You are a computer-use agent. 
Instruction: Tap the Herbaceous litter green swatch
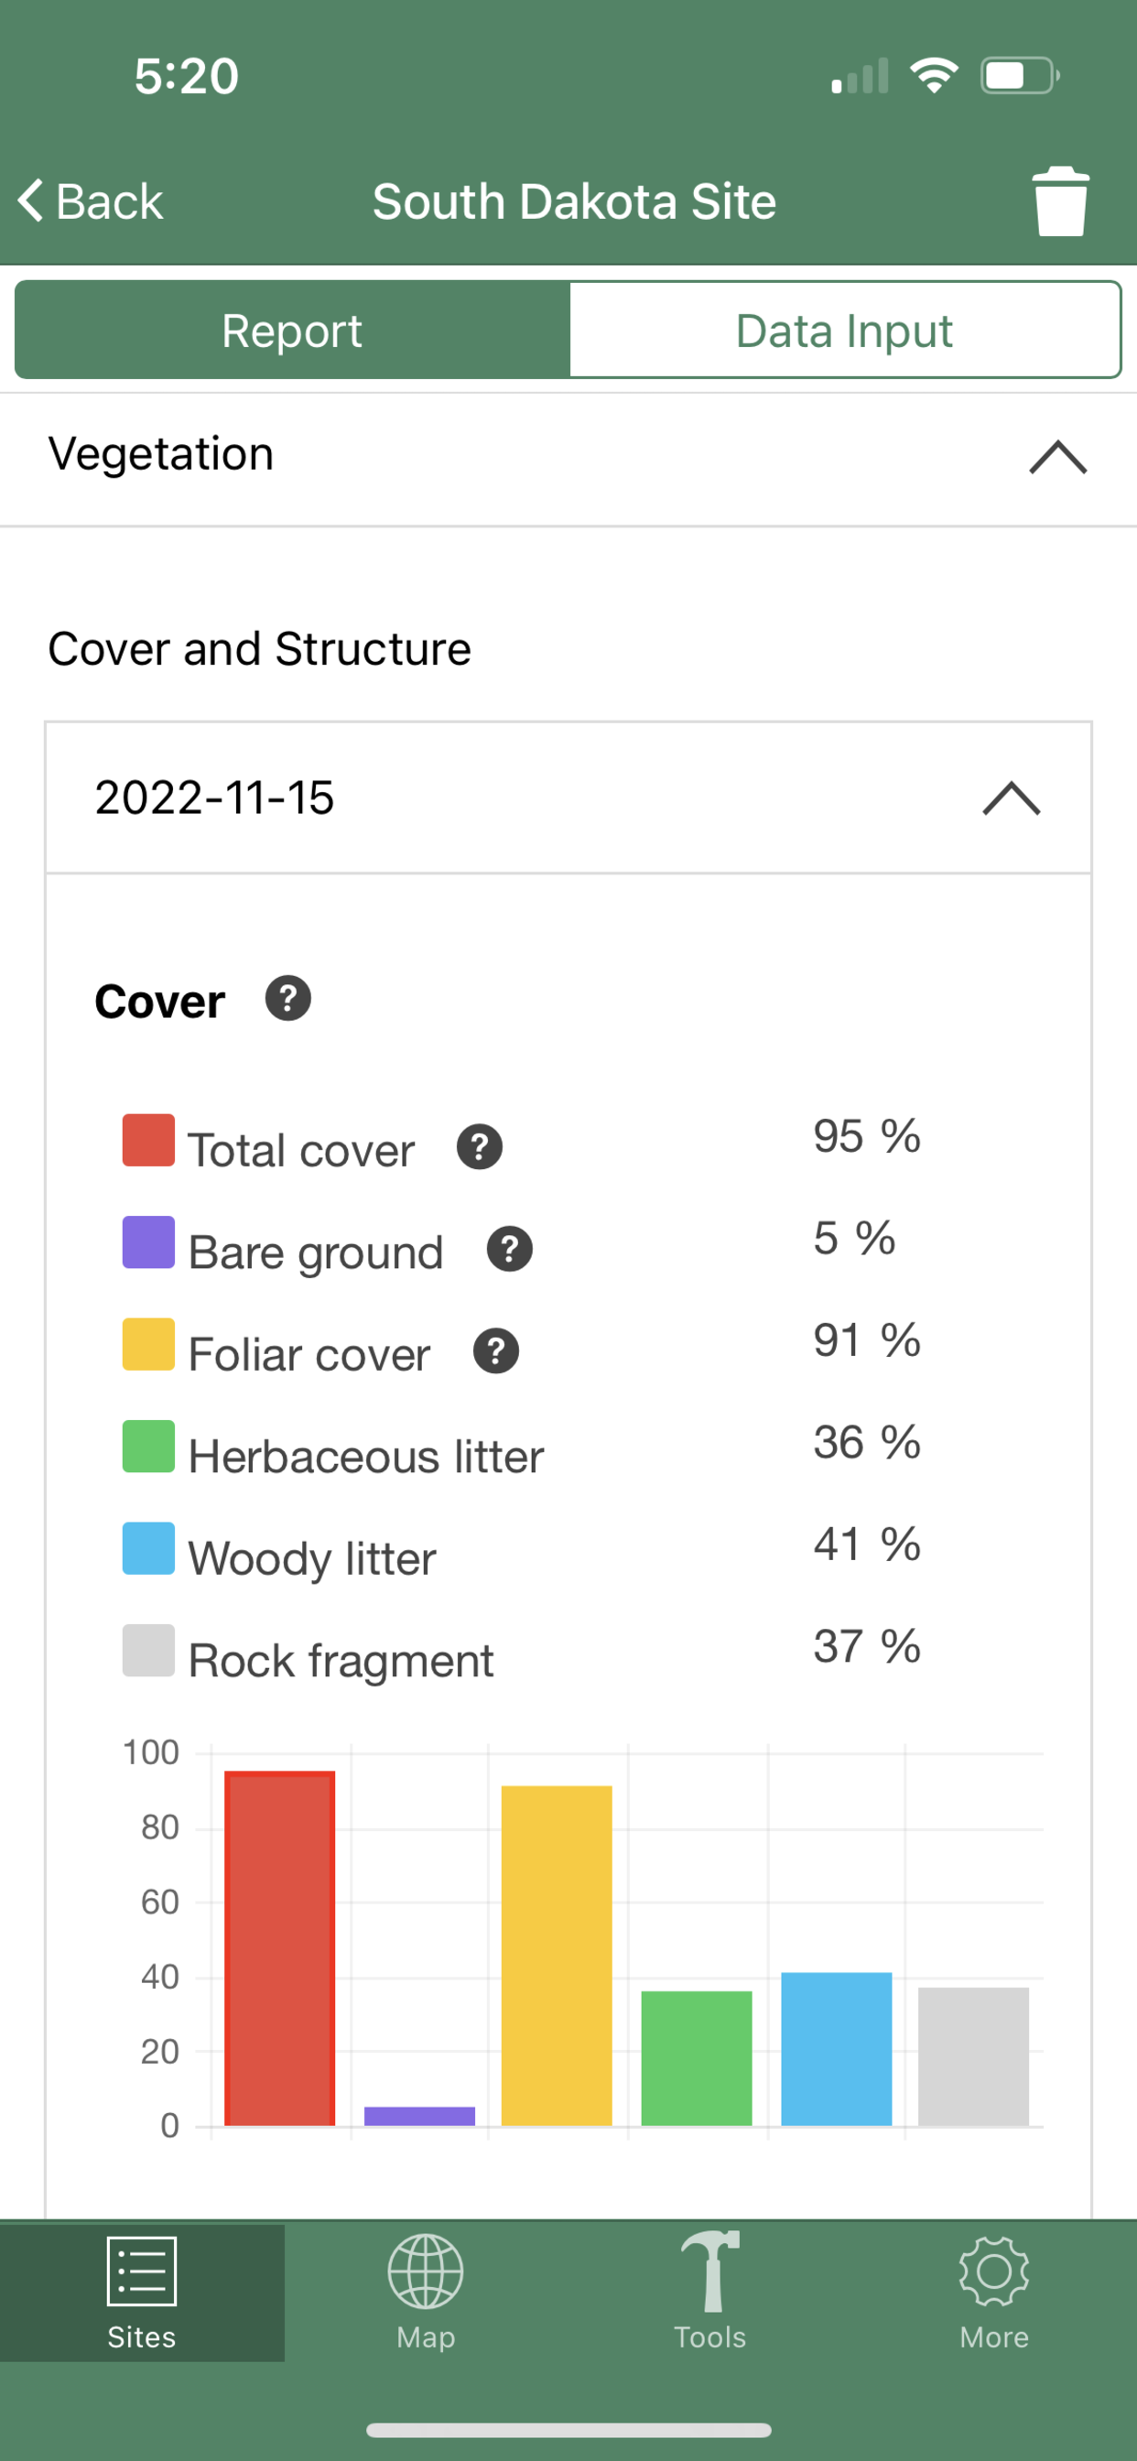coord(148,1446)
